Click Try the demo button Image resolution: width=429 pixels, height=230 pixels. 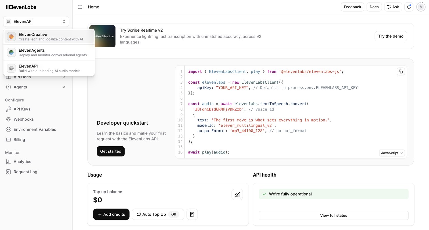[391, 36]
